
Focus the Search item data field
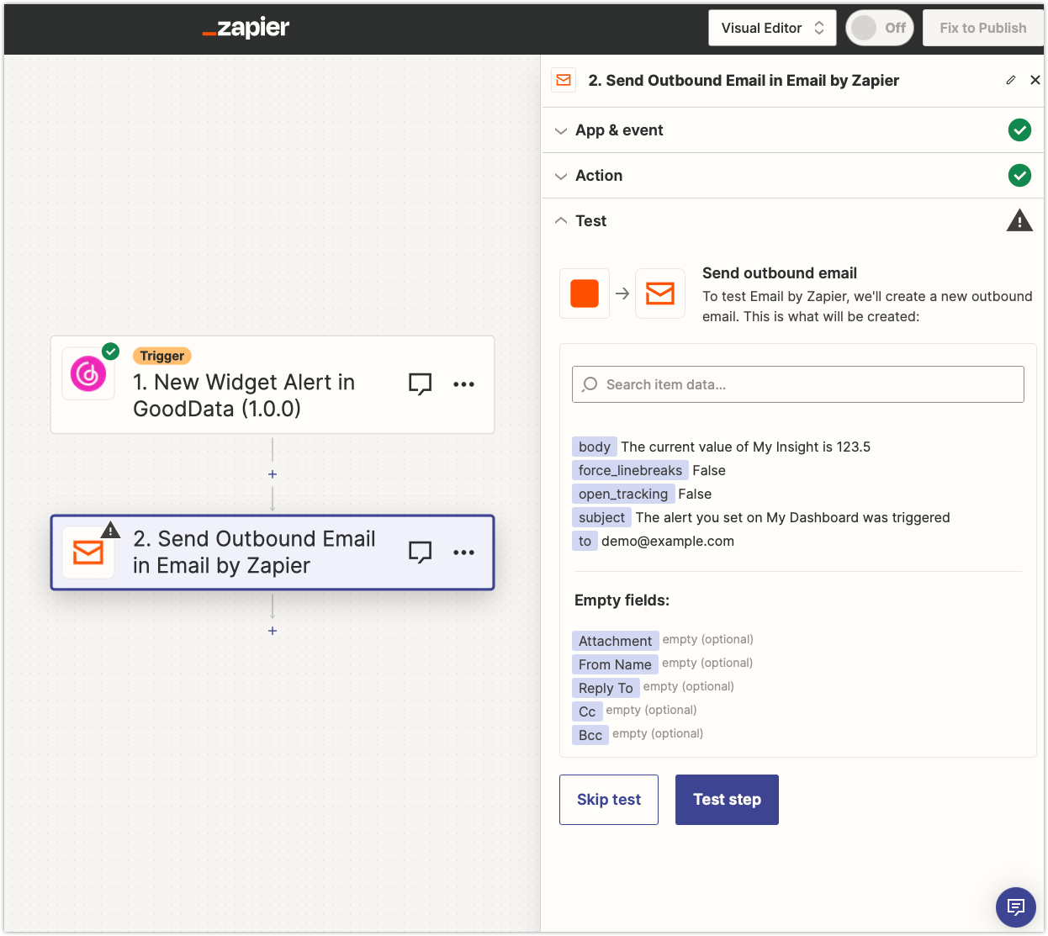[798, 384]
